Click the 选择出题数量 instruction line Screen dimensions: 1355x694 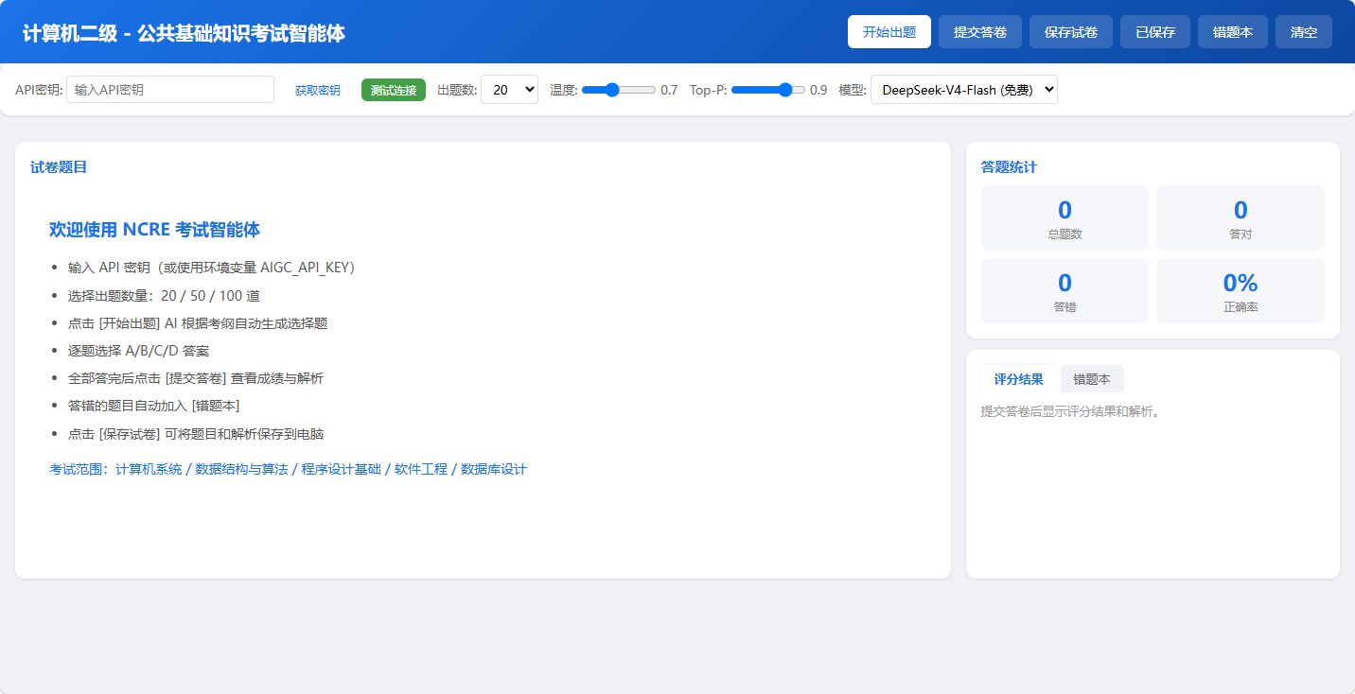pyautogui.click(x=164, y=296)
